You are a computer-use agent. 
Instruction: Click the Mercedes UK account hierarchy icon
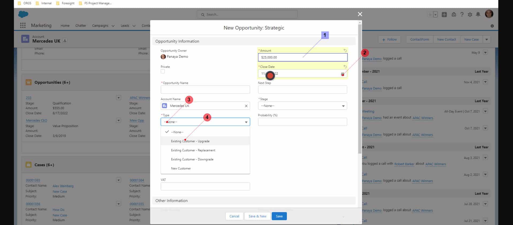coord(65,41)
